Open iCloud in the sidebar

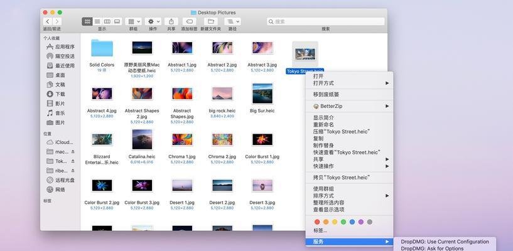(60, 142)
